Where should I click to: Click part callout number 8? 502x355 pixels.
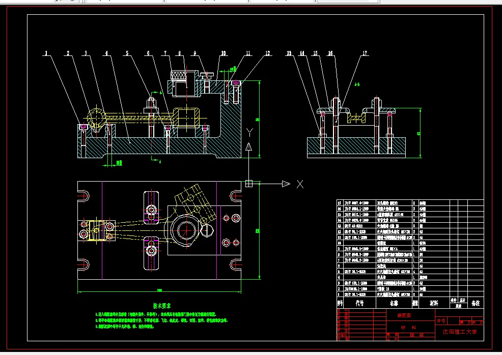[x=180, y=53]
